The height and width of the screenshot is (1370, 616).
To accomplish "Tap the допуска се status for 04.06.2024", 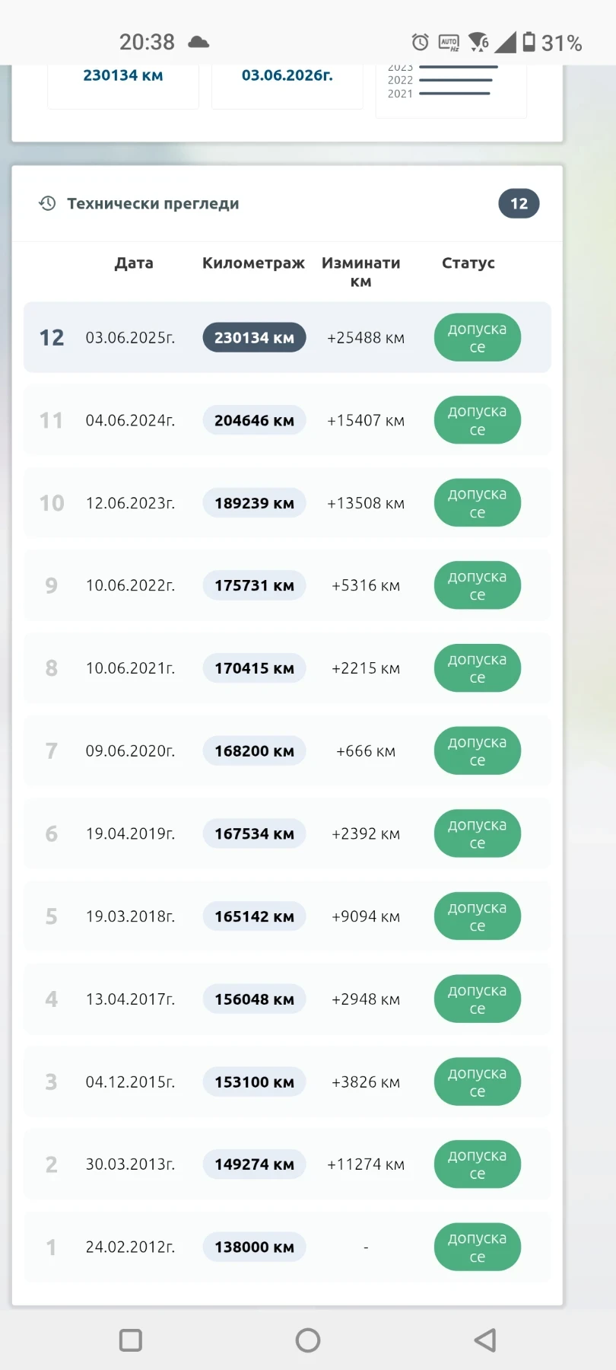I will coord(477,420).
